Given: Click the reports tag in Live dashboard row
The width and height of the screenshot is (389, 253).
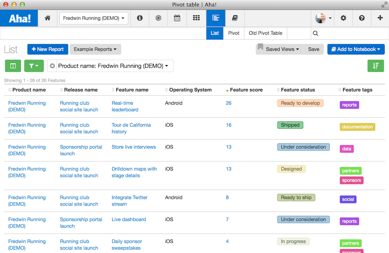Looking at the screenshot, I should point(349,221).
